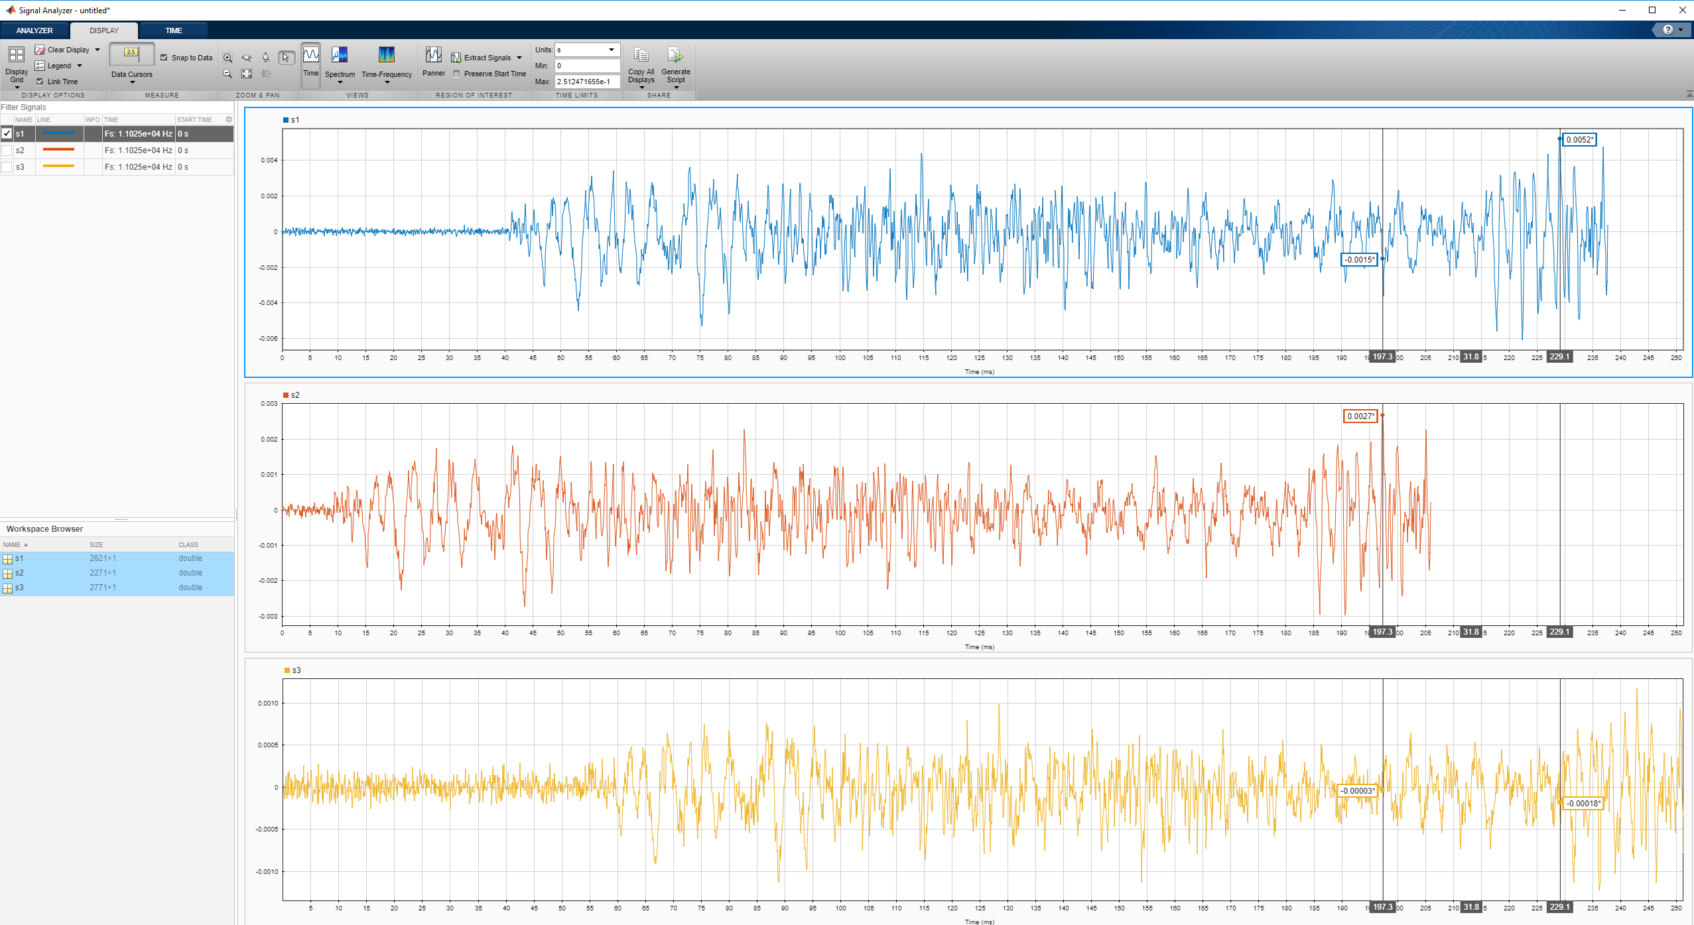Open the TIME tab

pyautogui.click(x=173, y=31)
